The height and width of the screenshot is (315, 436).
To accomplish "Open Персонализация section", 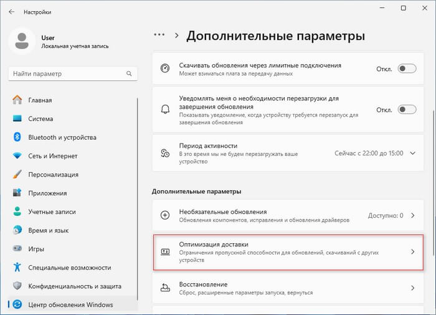I will pos(73,175).
